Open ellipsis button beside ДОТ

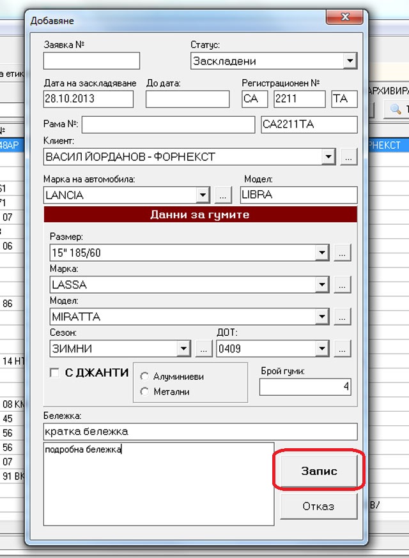pos(343,349)
